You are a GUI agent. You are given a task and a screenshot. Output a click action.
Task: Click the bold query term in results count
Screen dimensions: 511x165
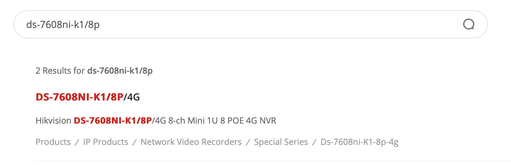pos(120,71)
